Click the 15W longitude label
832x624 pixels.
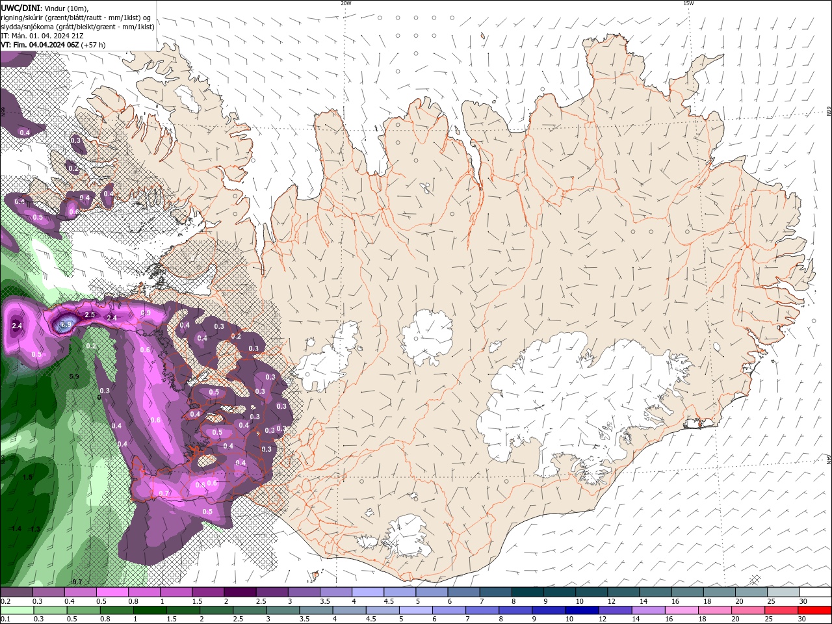(x=688, y=3)
